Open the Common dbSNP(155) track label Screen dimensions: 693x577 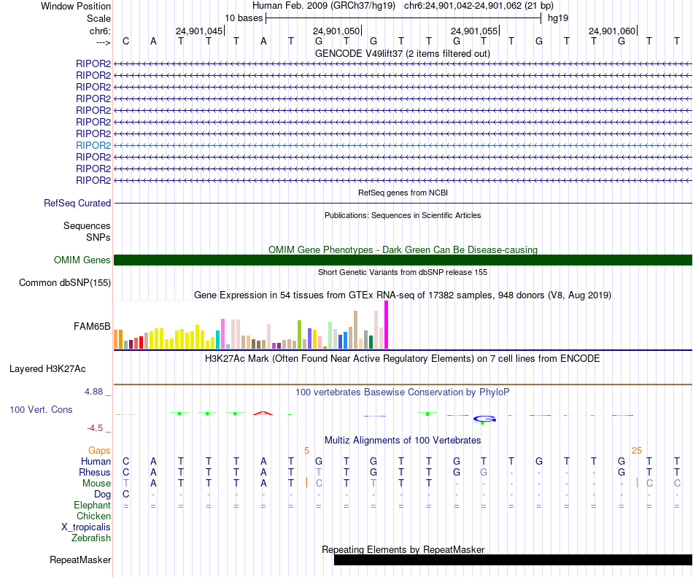[65, 283]
